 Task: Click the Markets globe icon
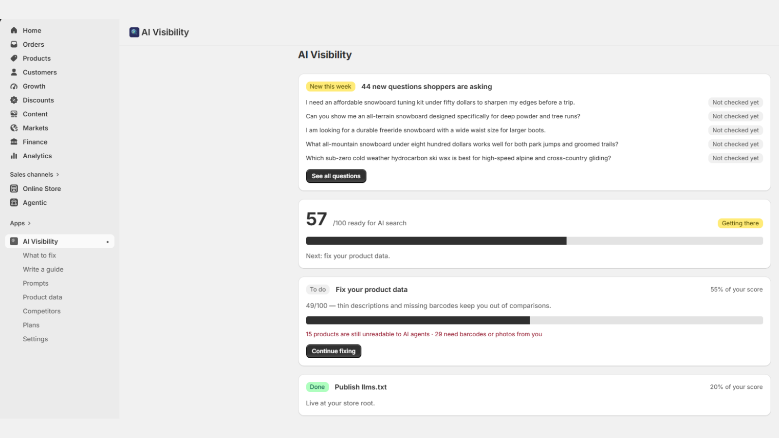[x=14, y=128]
